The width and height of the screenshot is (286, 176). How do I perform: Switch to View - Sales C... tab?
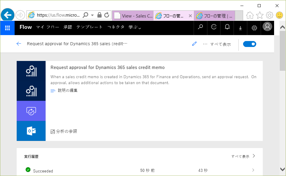click(x=133, y=16)
